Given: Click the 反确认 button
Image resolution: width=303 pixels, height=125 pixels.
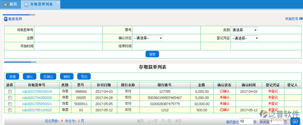Looking at the screenshot, I should (48, 77).
